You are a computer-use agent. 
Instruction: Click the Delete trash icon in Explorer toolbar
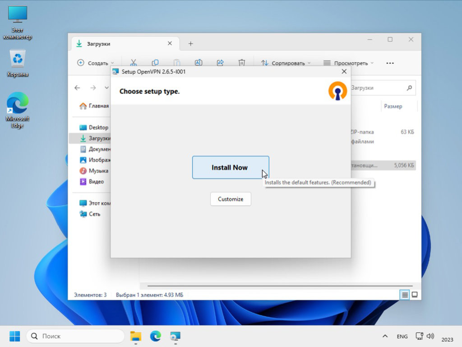point(242,62)
